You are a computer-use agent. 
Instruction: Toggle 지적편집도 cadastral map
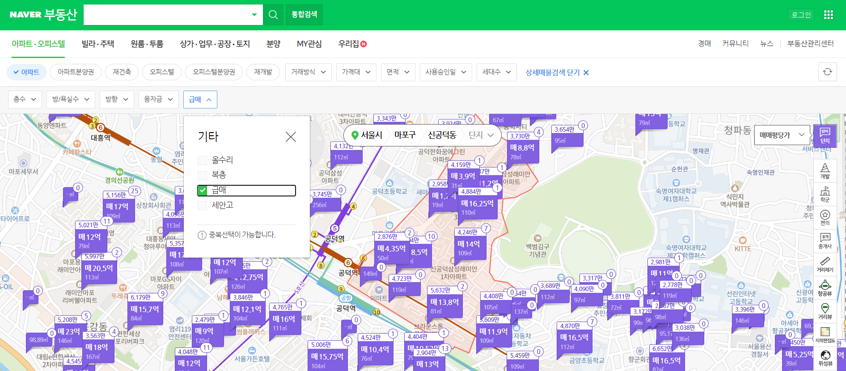point(825,335)
